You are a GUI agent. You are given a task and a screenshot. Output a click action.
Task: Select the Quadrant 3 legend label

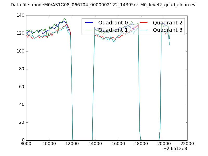(x=167, y=30)
